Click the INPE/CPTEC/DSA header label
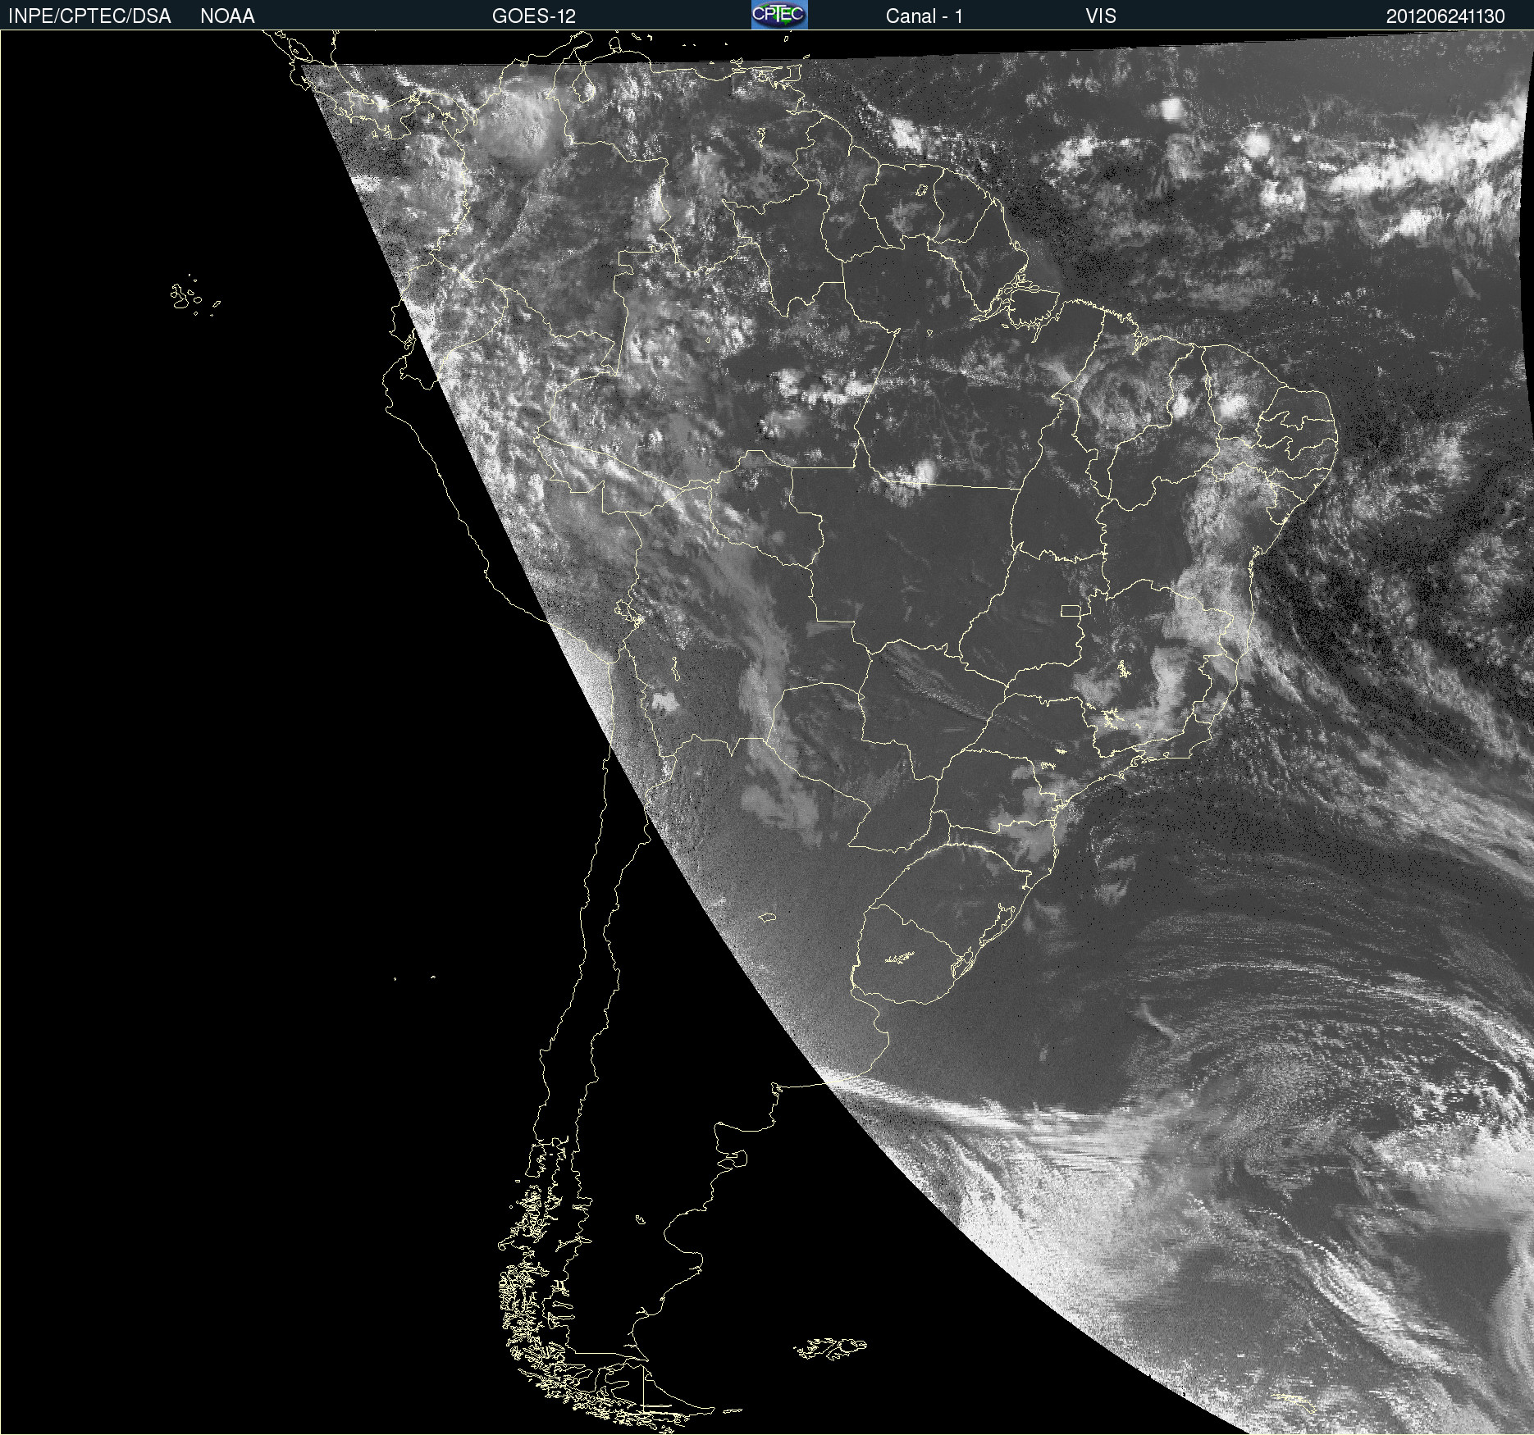The height and width of the screenshot is (1435, 1534). click(x=89, y=16)
